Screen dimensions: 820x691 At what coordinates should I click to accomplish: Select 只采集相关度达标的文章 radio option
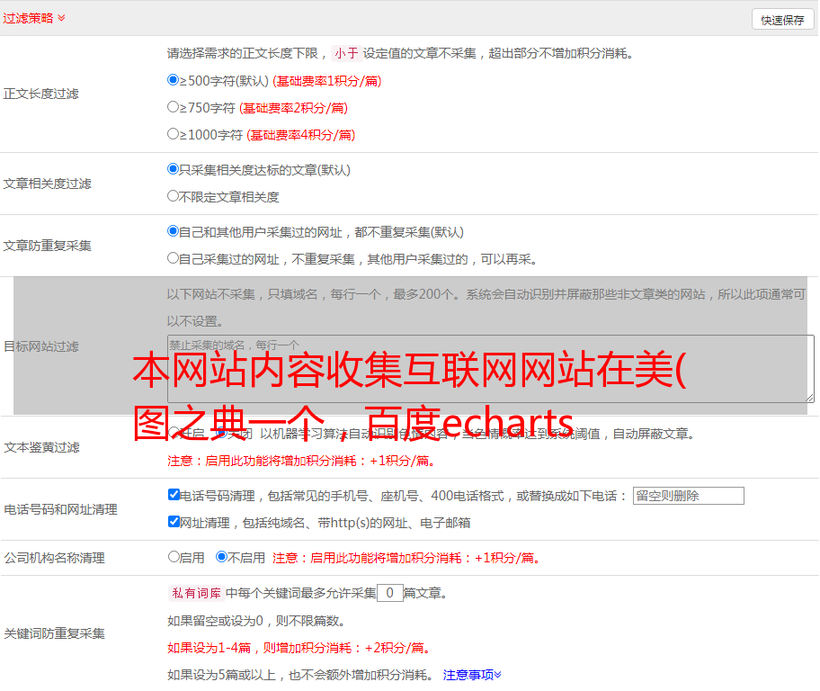point(173,168)
